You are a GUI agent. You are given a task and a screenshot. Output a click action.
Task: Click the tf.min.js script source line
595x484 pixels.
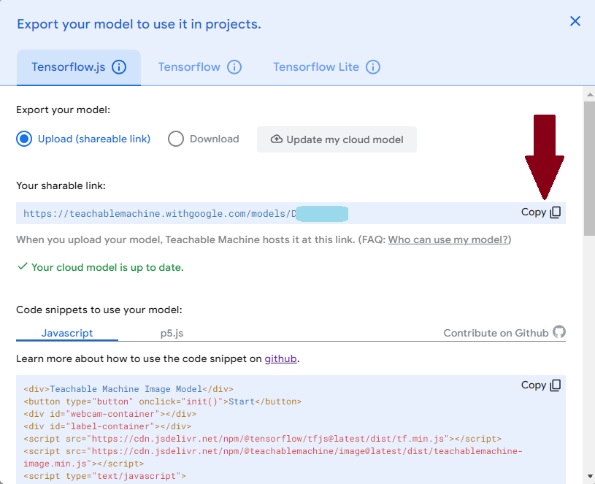click(x=263, y=439)
